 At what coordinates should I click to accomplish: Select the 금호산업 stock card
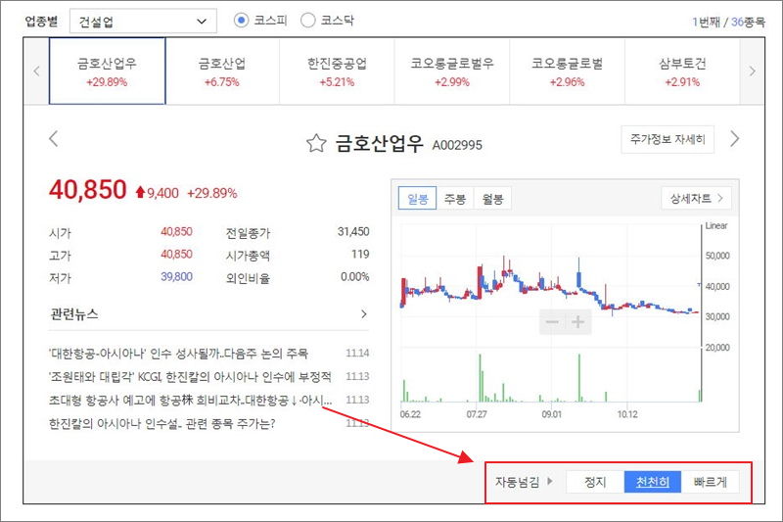222,71
